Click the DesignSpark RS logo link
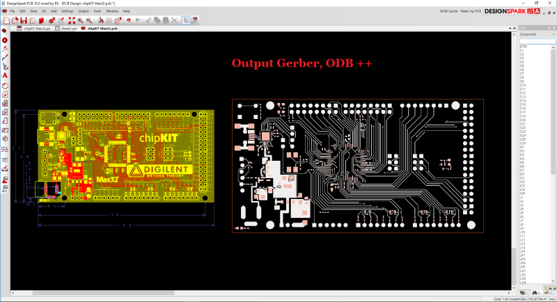This screenshot has height=302, width=557. coord(512,11)
